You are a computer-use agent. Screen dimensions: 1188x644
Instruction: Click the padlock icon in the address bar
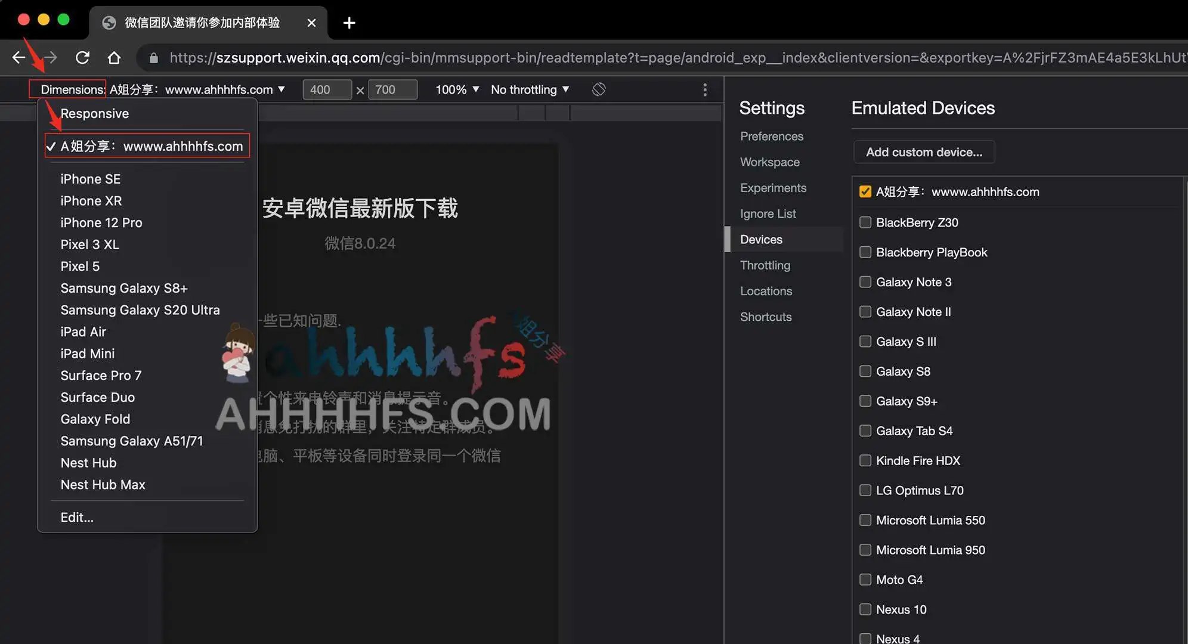point(153,57)
